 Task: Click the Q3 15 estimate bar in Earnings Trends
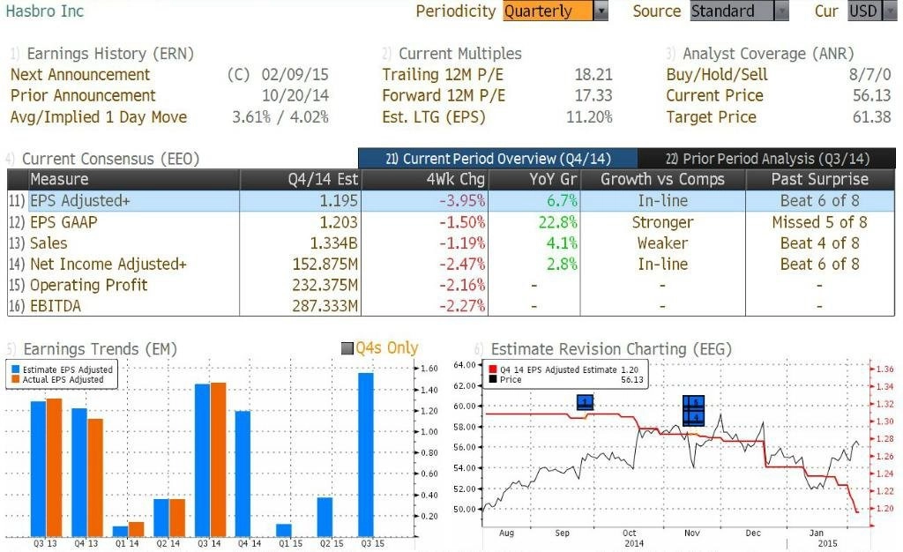pos(366,455)
